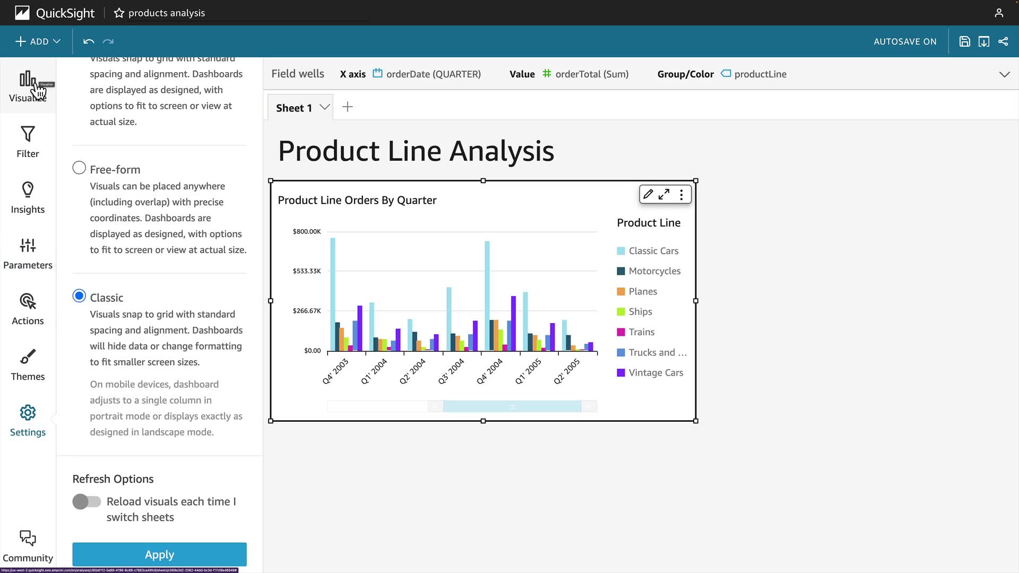Select the Classic layout radio button
Screen dimensions: 1019x573
[79, 296]
